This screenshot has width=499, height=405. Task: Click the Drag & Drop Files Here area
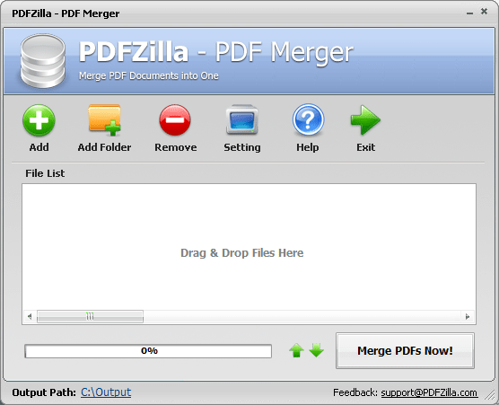[241, 253]
